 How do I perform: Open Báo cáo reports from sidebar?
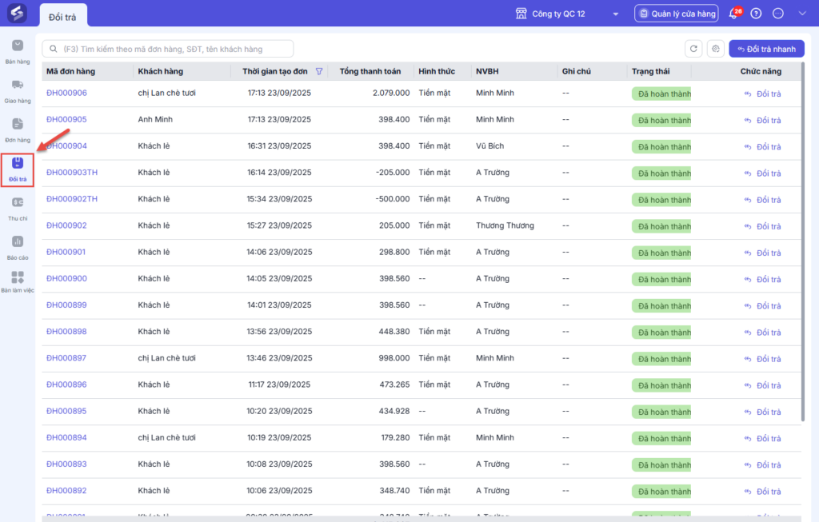pyautogui.click(x=17, y=247)
